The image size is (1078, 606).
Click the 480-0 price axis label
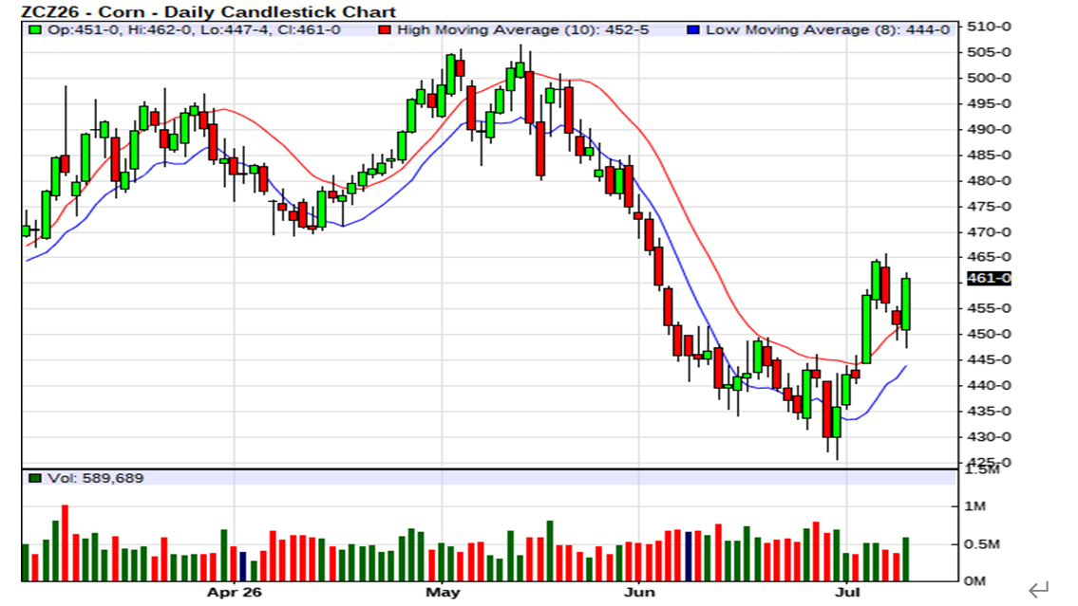(x=989, y=180)
